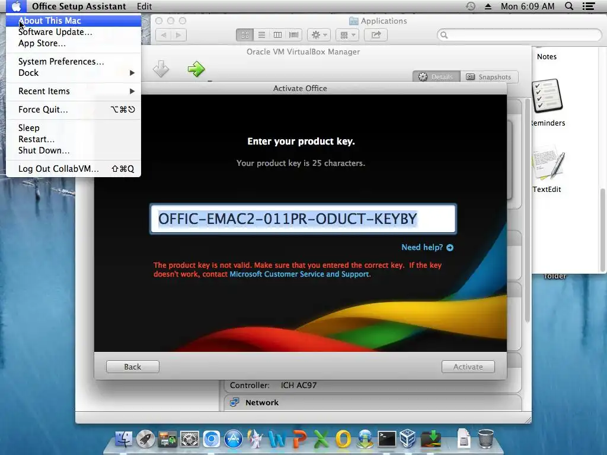
Task: Go back in Finder window
Action: 164,35
